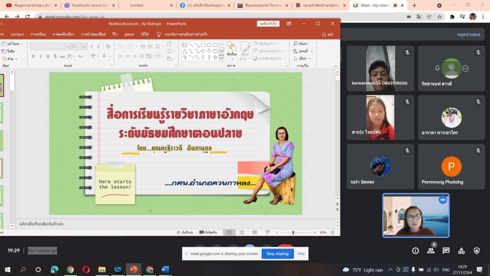Toggle bold formatting in PowerPoint ribbon

tap(34, 56)
